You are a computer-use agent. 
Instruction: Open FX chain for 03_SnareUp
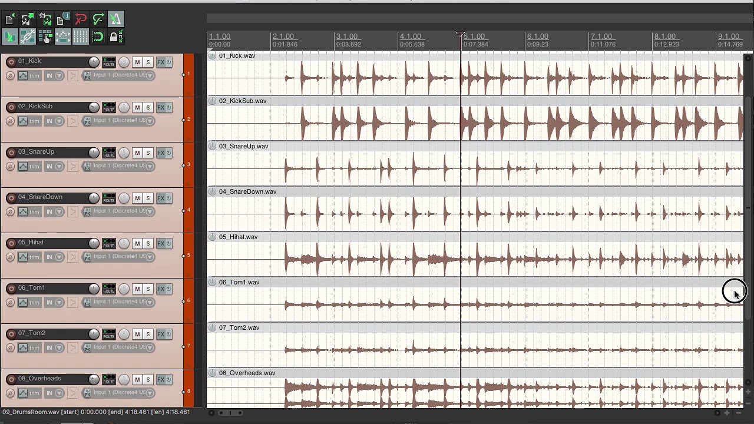[x=160, y=153]
